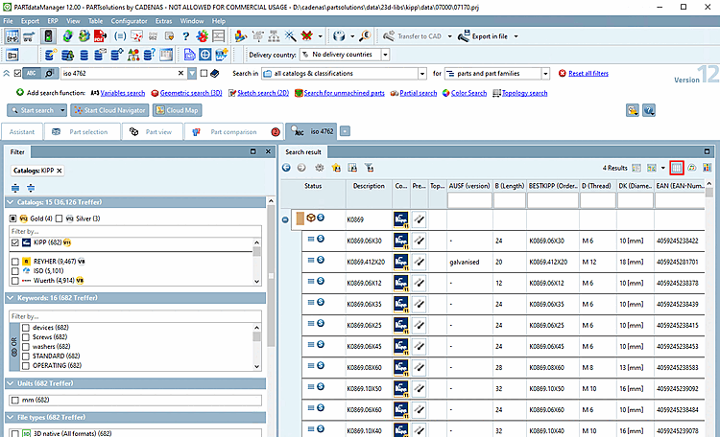Image resolution: width=720 pixels, height=437 pixels.
Task: Switch to the Assistant tab
Action: pyautogui.click(x=22, y=131)
